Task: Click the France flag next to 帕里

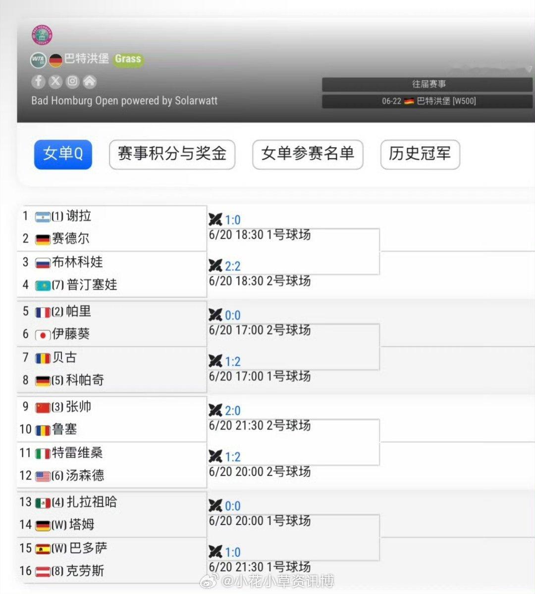Action: (x=43, y=313)
